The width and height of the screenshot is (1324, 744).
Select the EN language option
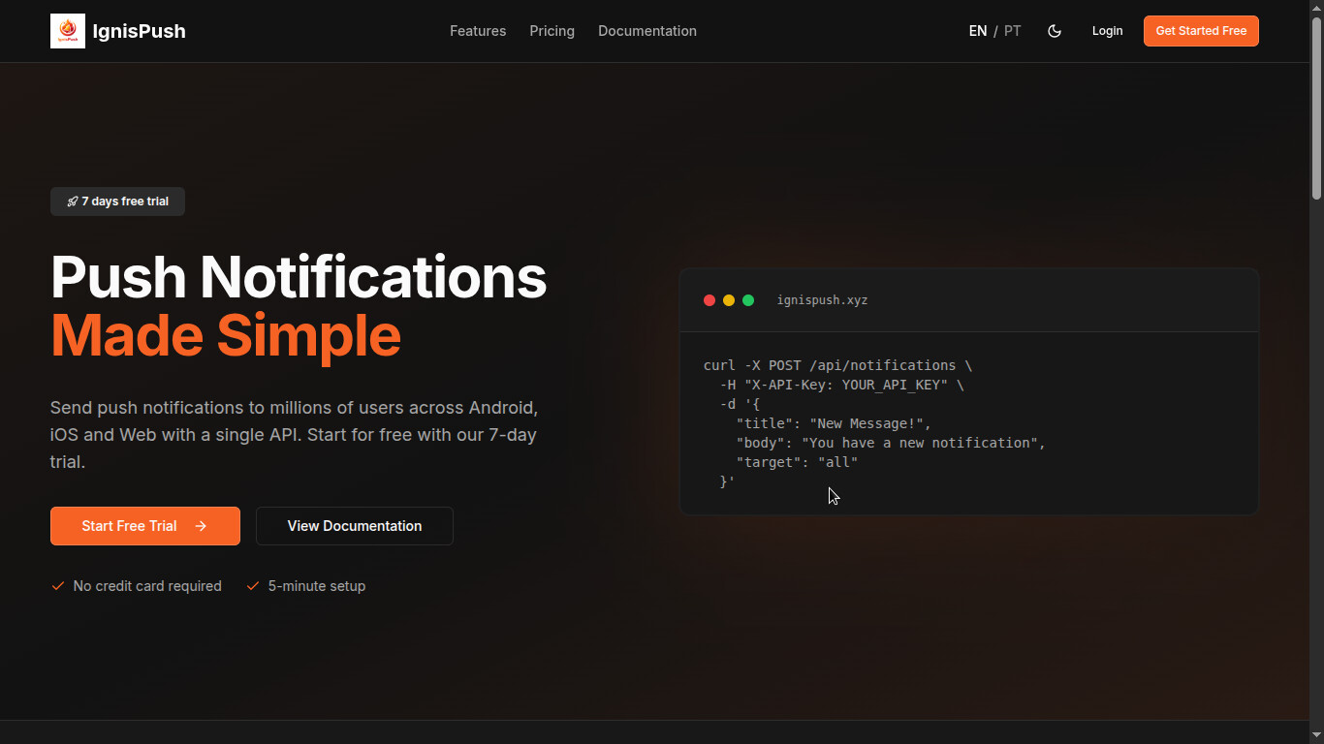[977, 30]
